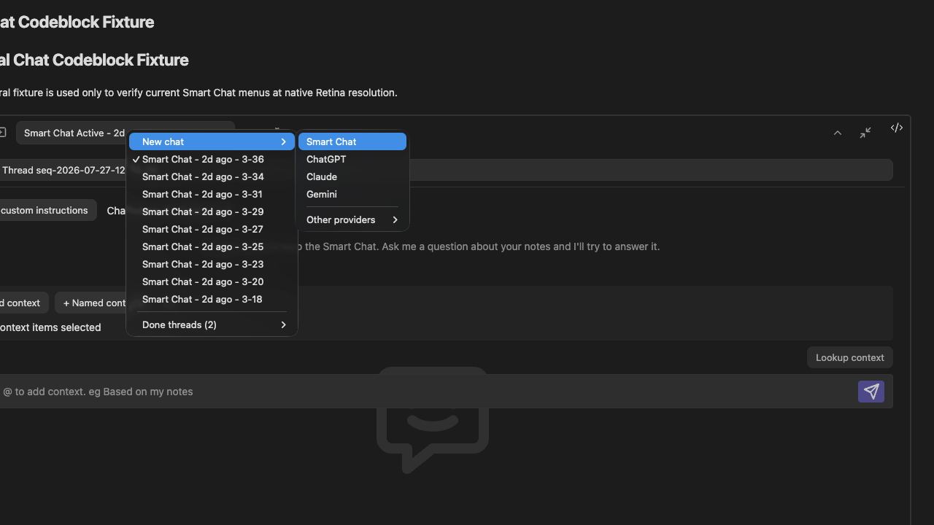The width and height of the screenshot is (934, 525).
Task: Choose Claude for the new chat
Action: [x=352, y=176]
